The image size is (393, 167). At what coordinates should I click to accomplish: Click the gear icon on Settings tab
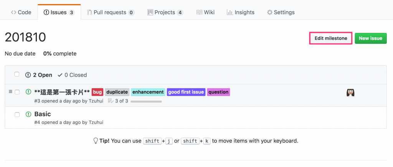(x=269, y=12)
